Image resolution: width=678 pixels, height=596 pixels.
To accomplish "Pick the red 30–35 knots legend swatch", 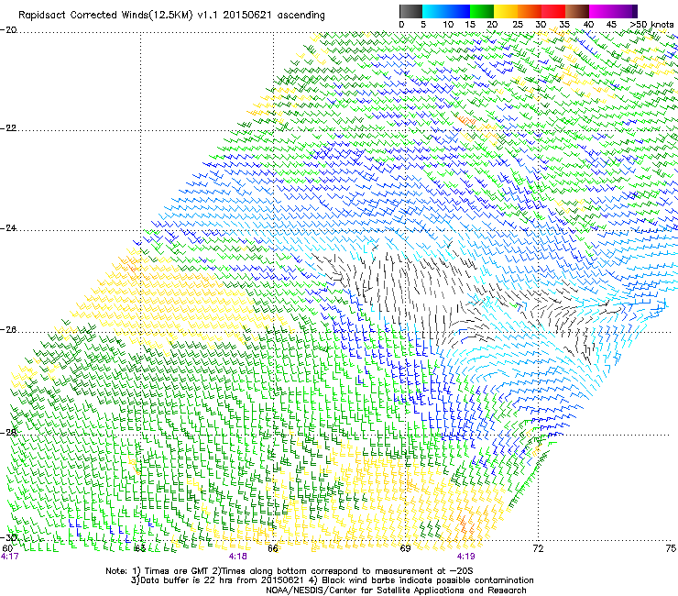I will pyautogui.click(x=553, y=11).
